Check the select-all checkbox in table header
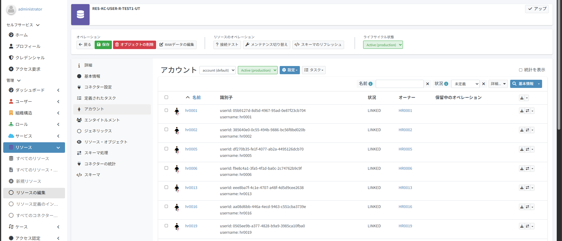 [166, 97]
